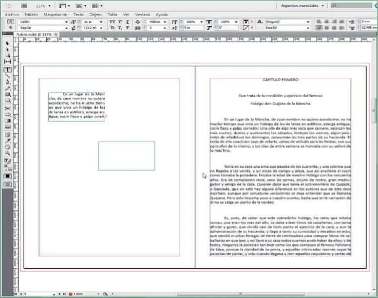378x298 pixels.
Task: Select the Hand tool
Action: click(x=7, y=147)
